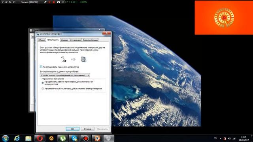
Task: Open the Windows Start menu orb
Action: coord(5,138)
